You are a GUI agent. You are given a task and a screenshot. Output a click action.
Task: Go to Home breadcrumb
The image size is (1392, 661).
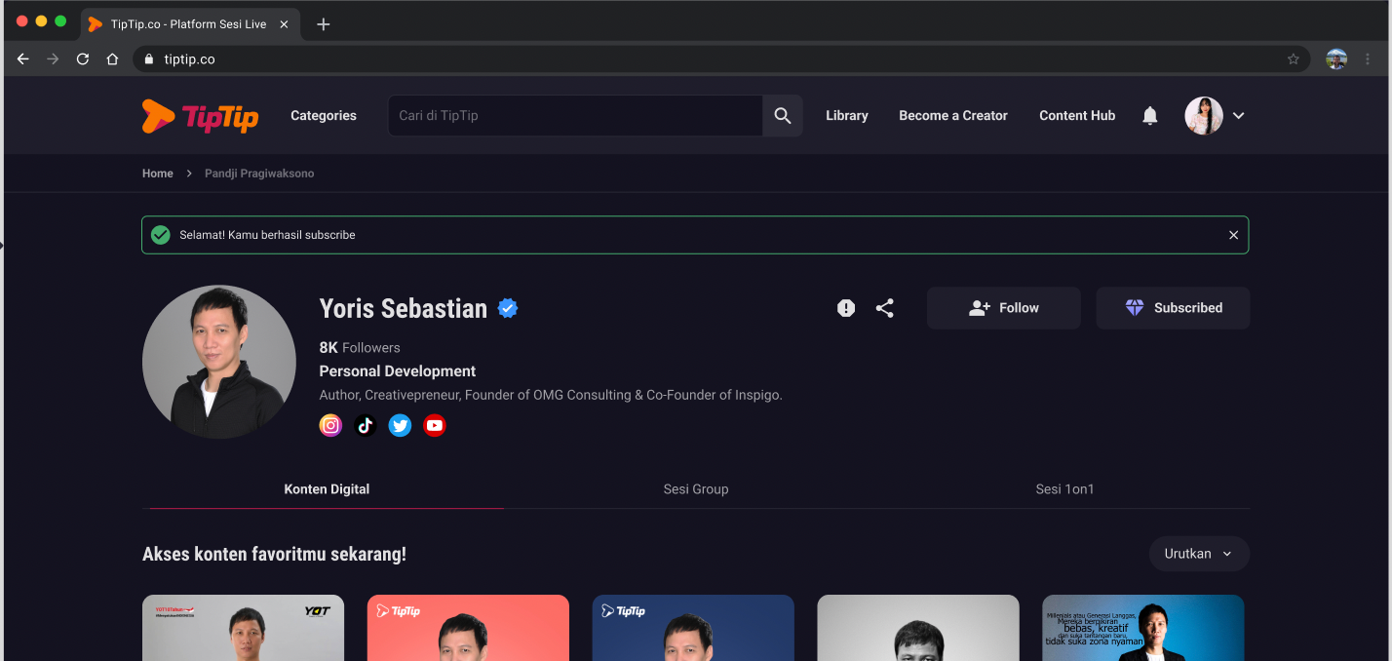click(158, 174)
